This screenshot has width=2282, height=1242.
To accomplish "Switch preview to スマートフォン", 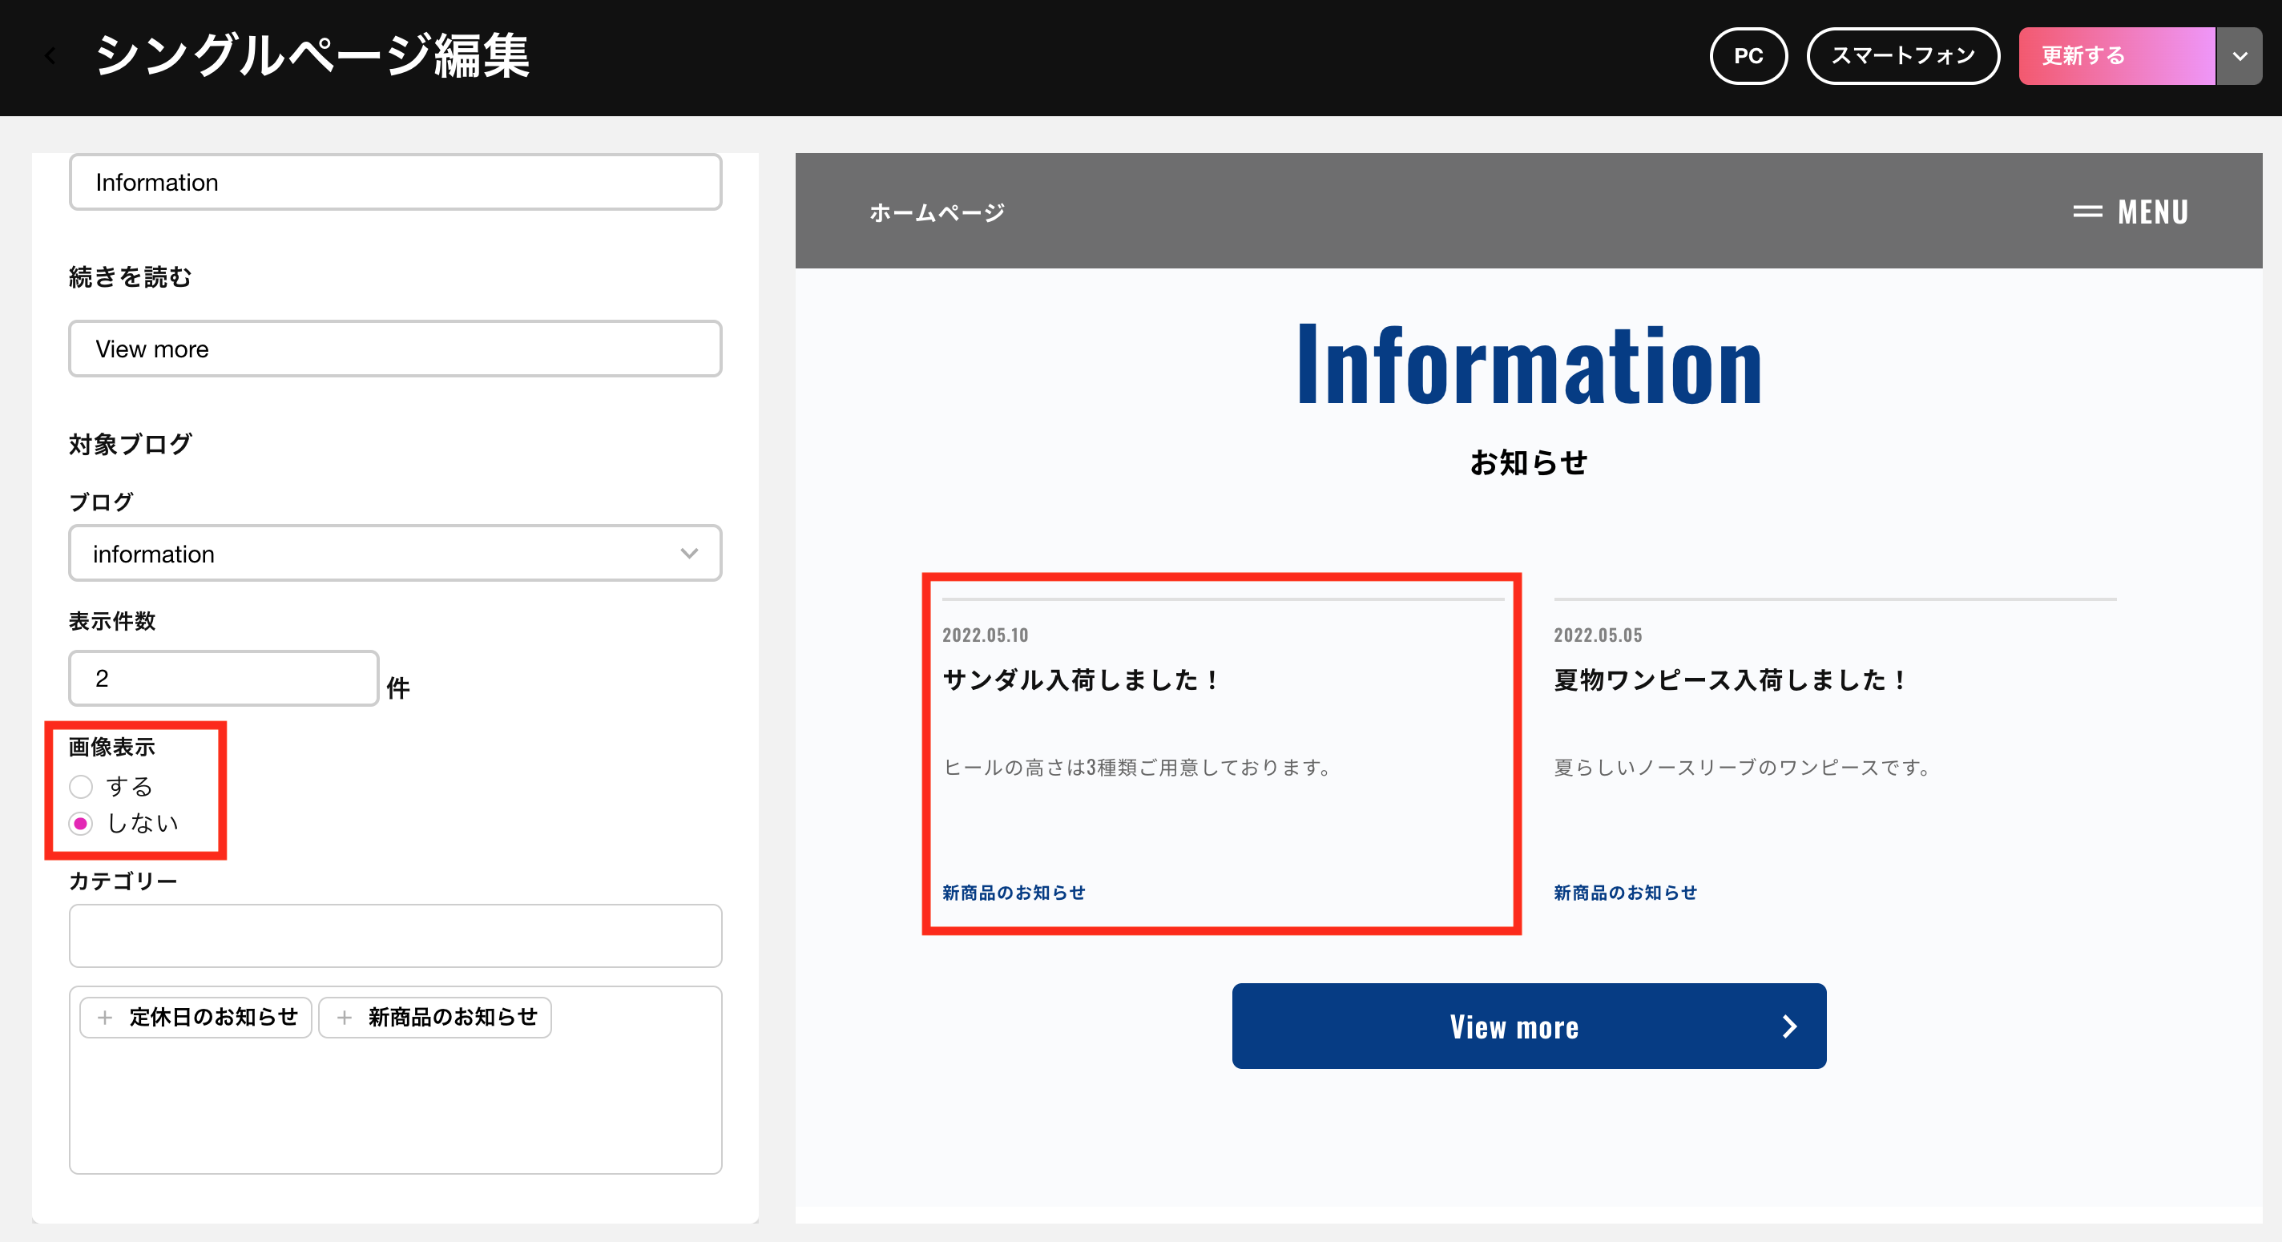I will [x=1902, y=56].
